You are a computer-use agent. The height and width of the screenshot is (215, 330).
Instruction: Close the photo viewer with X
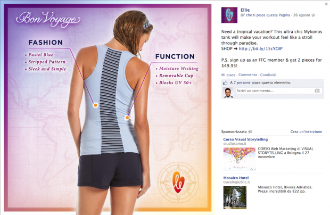tap(326, 4)
